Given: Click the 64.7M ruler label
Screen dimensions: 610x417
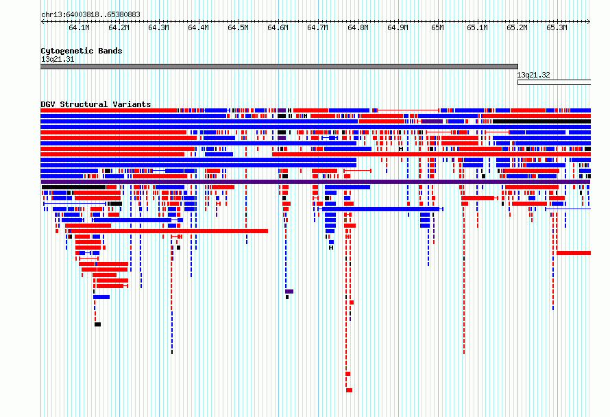Looking at the screenshot, I should pyautogui.click(x=317, y=27).
